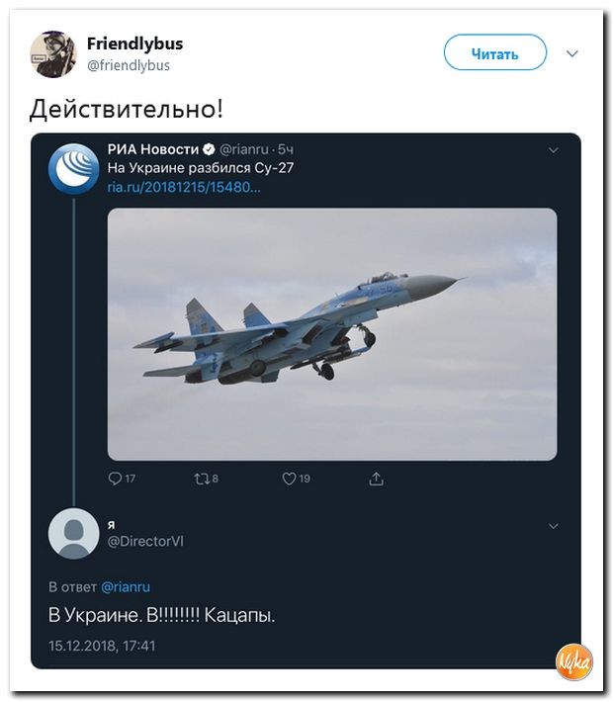The height and width of the screenshot is (702, 614).
Task: Click the retweet icon showing 8
Action: (201, 480)
